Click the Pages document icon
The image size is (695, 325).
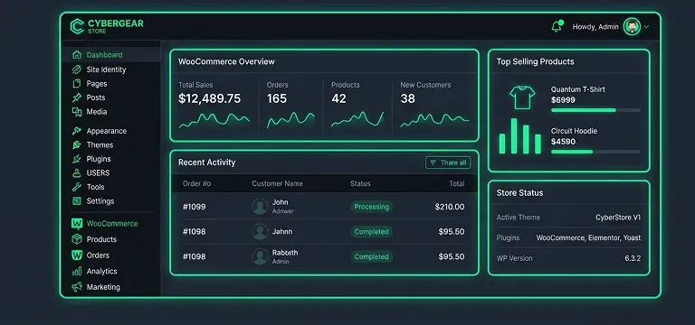pos(77,84)
